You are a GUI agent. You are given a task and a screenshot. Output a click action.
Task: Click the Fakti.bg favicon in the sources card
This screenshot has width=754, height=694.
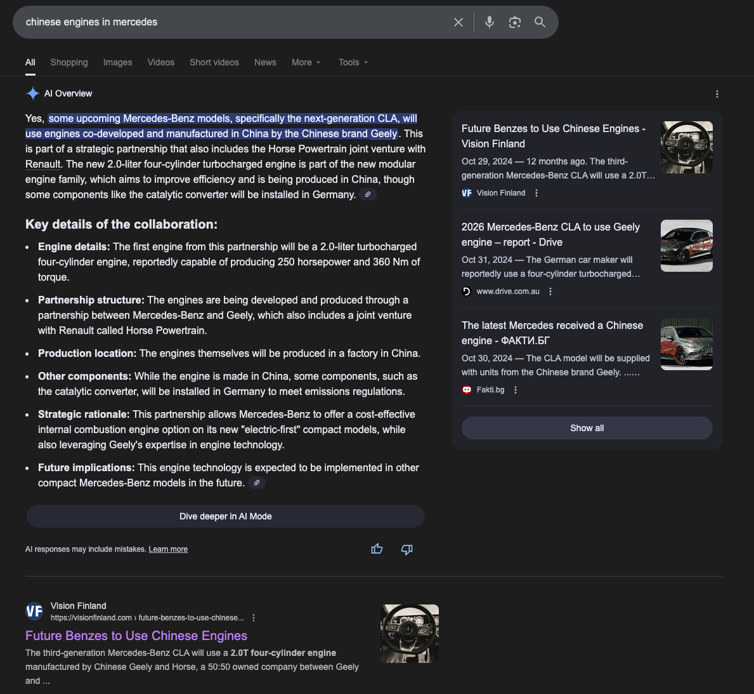(x=467, y=390)
